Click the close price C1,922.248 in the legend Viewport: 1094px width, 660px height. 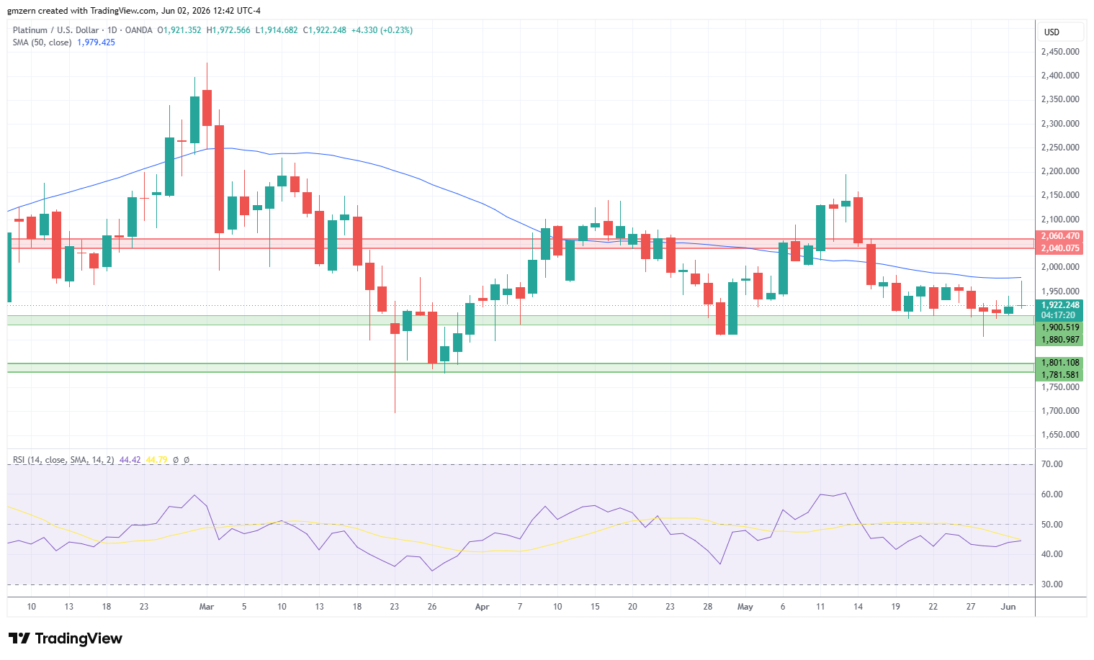point(324,30)
